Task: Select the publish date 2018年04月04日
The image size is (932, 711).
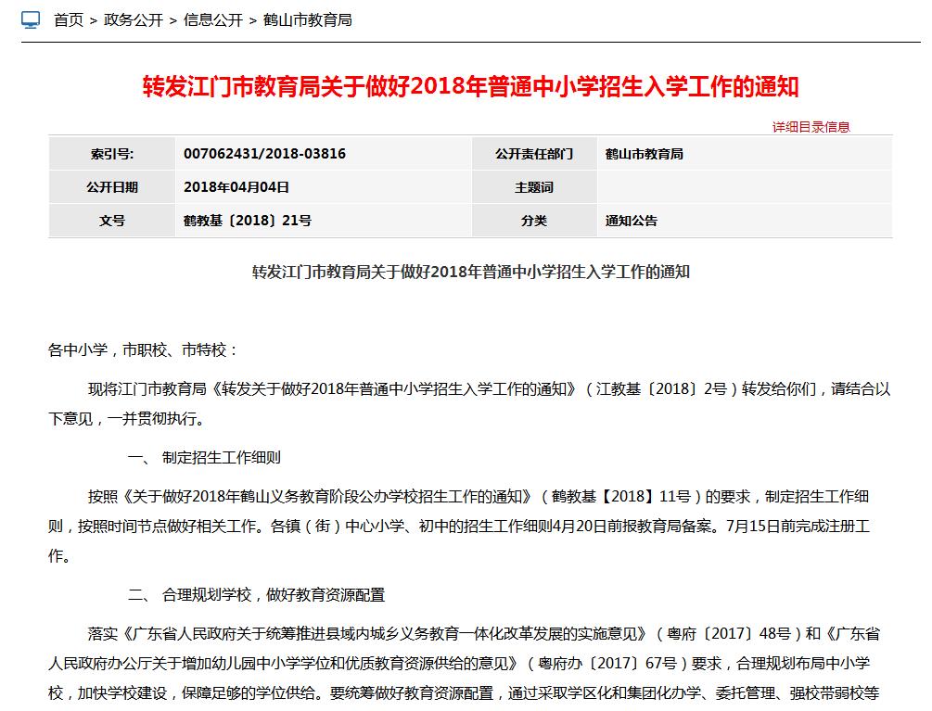Action: pos(236,187)
